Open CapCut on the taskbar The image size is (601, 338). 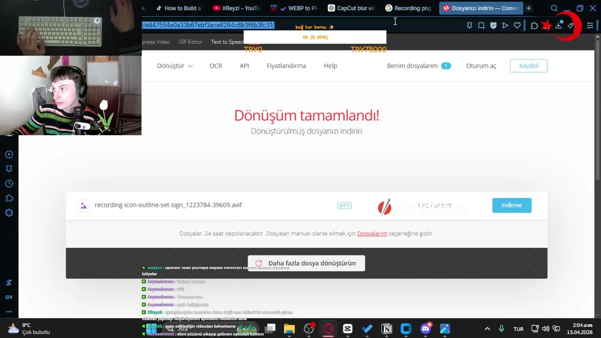point(347,329)
